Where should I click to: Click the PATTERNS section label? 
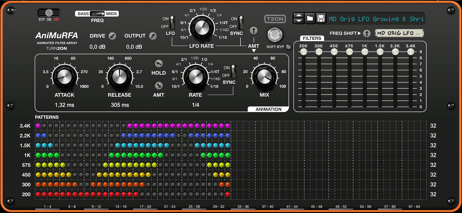coord(47,117)
